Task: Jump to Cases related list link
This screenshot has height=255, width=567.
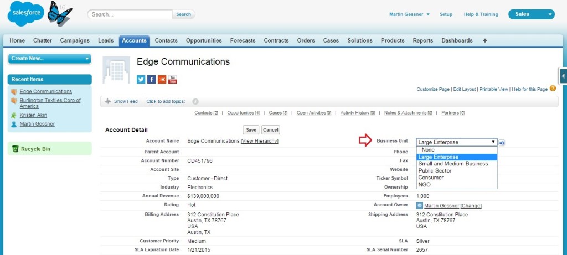Action: click(278, 113)
